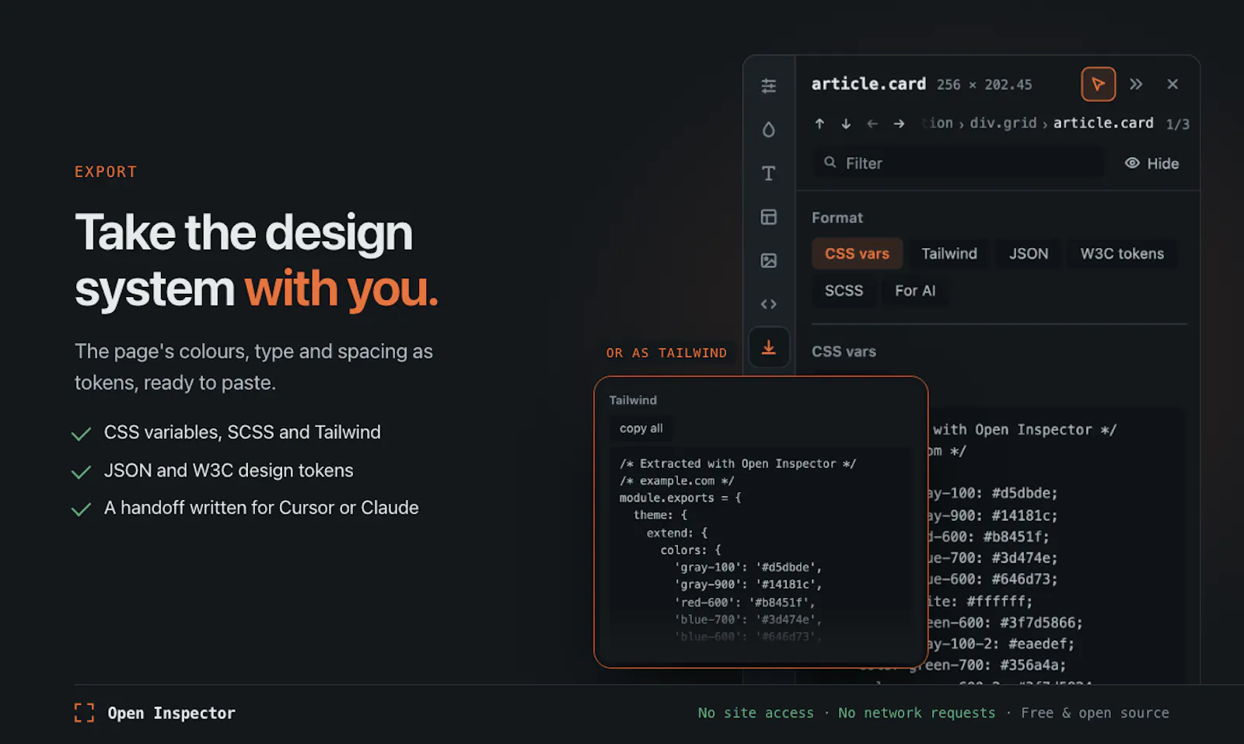Viewport: 1244px width, 744px height.
Task: Select the For AI format
Action: point(915,291)
